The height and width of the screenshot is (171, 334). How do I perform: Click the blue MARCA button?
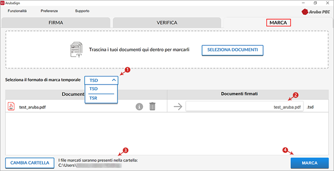pos(310,163)
